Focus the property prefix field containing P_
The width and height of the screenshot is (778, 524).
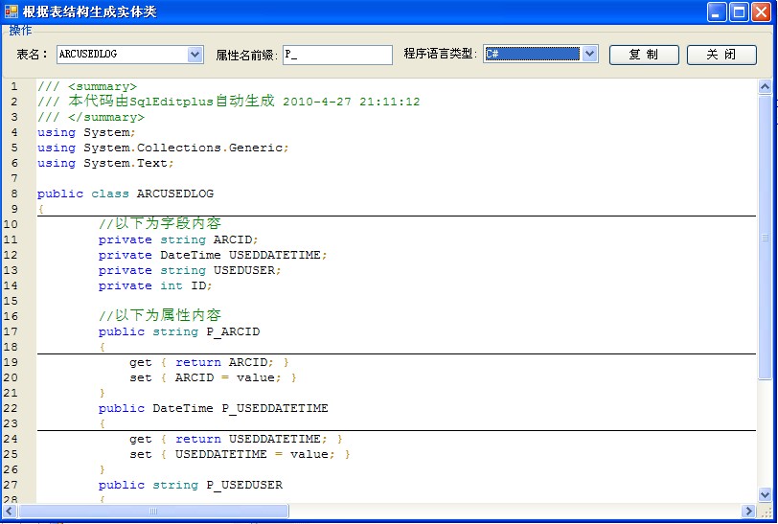point(338,55)
